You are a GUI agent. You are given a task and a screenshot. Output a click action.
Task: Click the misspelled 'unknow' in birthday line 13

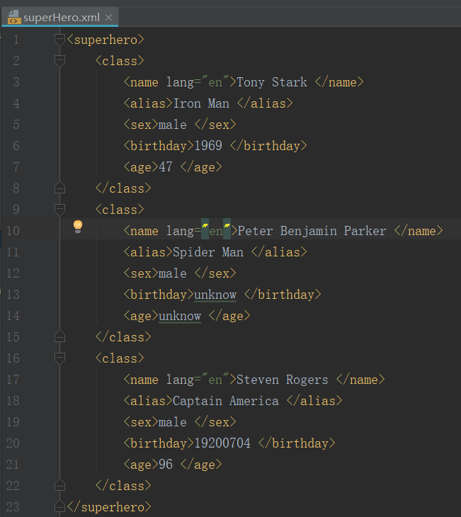[215, 295]
